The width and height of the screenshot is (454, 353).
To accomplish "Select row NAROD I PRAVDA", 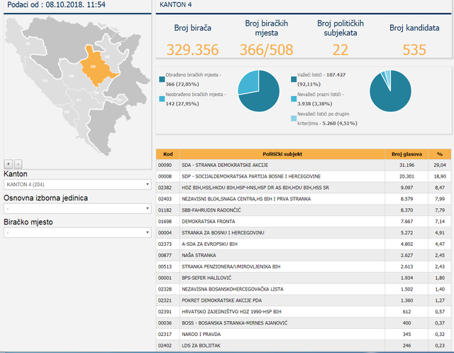I will tap(304, 335).
